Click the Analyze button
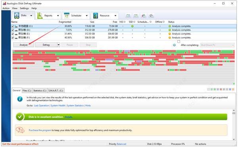The width and height of the screenshot is (238, 147). click(23, 45)
